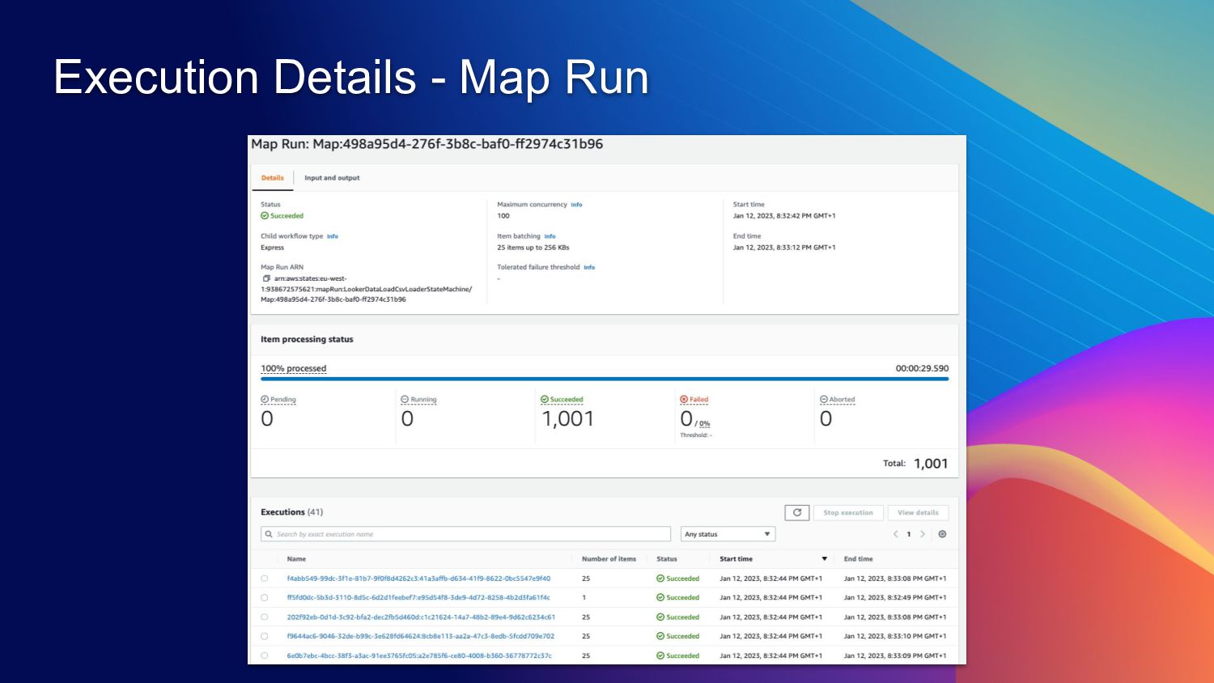The width and height of the screenshot is (1214, 683).
Task: Open execution 202f92eb link
Action: (x=421, y=617)
